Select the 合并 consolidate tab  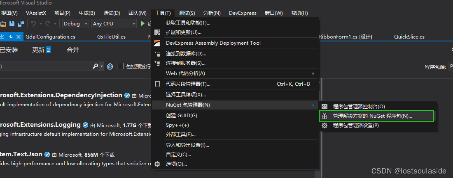(x=73, y=50)
